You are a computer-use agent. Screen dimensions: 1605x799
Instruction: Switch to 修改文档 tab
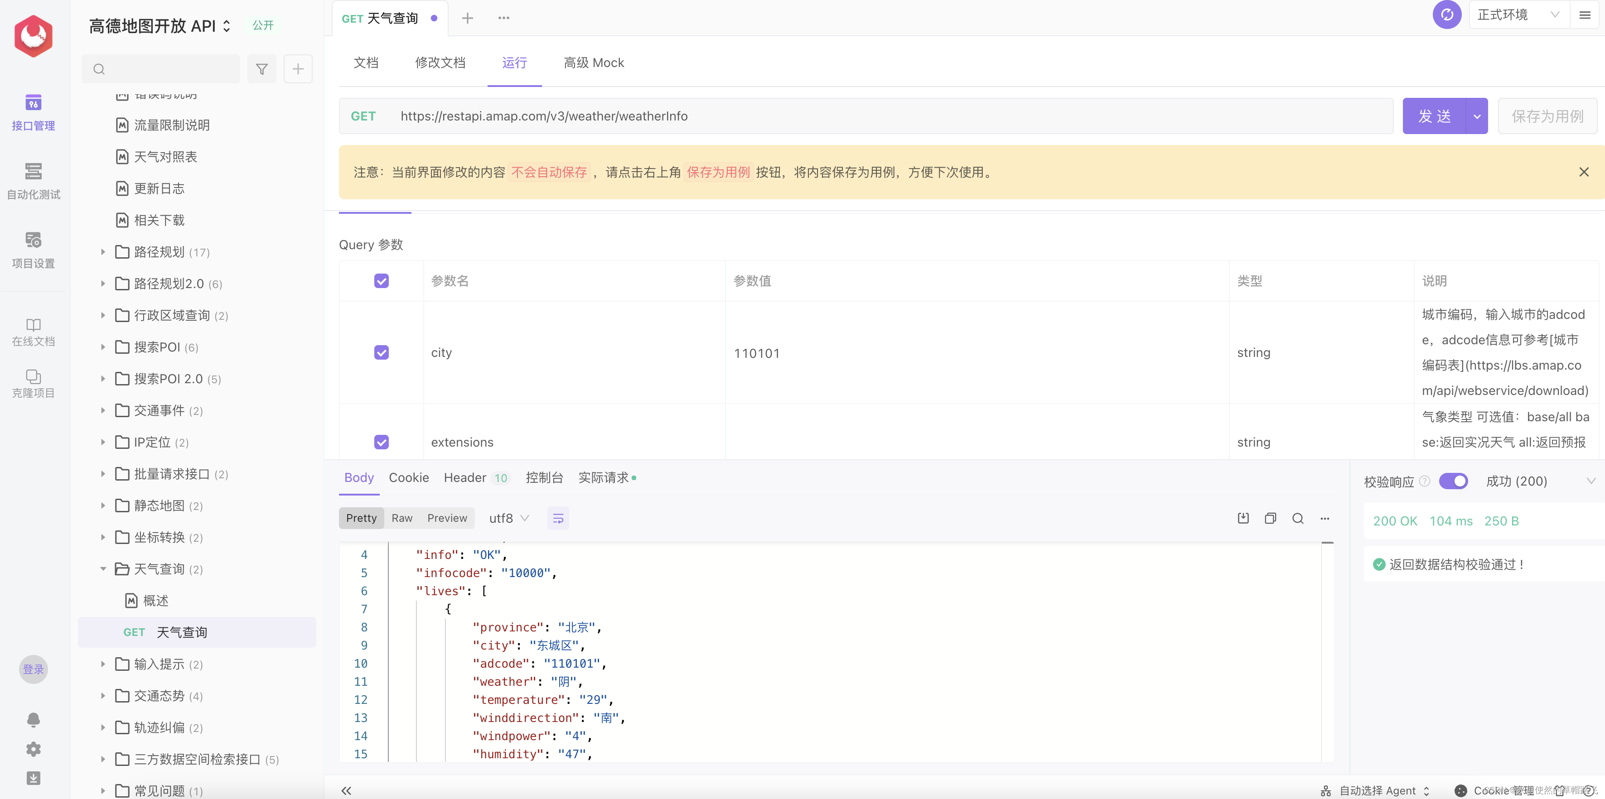(x=440, y=63)
